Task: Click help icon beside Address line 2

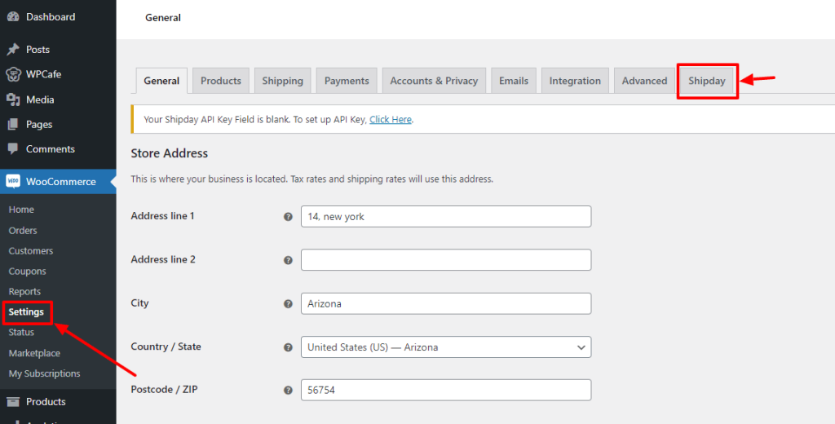Action: pyautogui.click(x=288, y=260)
